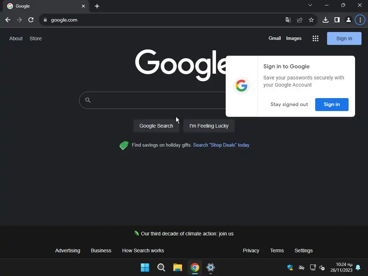
Task: Open the notification bell in the tray
Action: pyautogui.click(x=358, y=267)
